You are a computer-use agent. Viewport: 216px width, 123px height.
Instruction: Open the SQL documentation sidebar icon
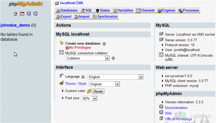35,14
